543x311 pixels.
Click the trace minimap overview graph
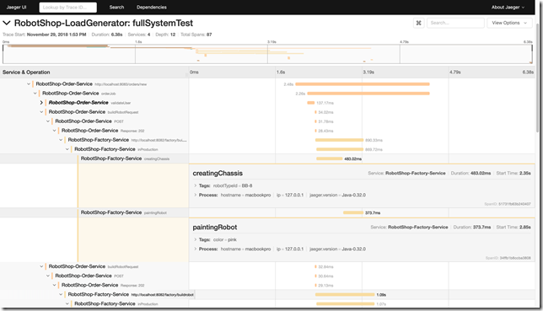(x=267, y=54)
